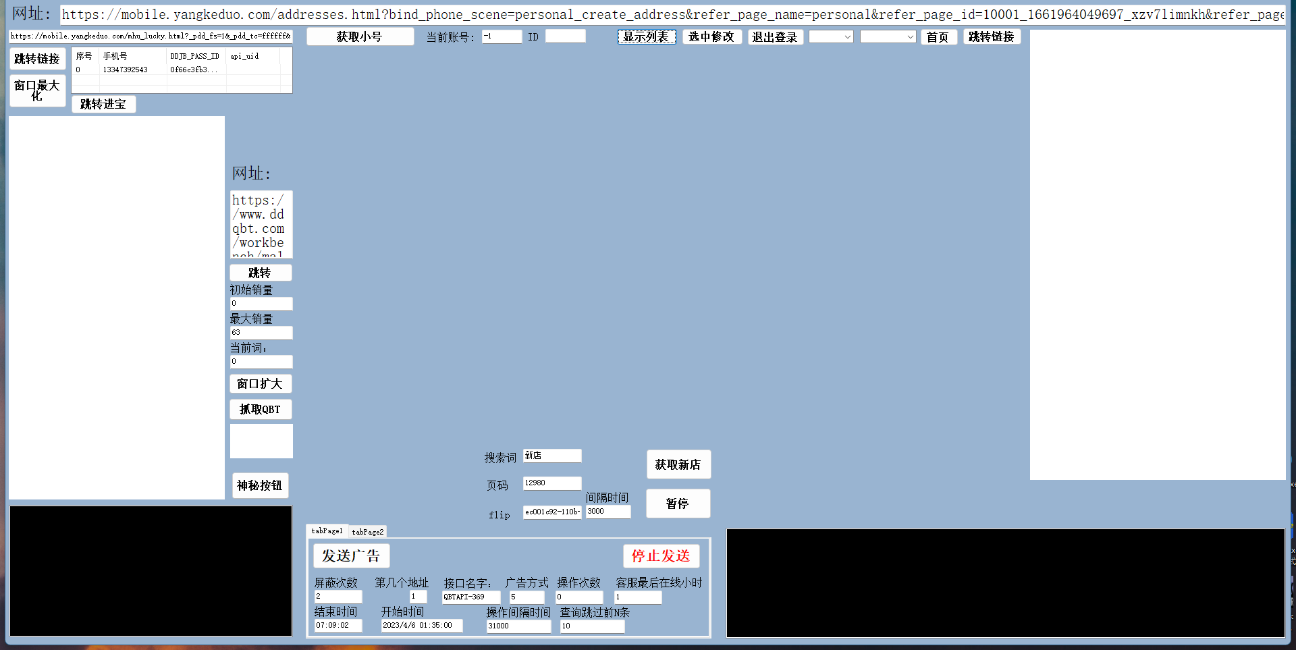1296x650 pixels.
Task: Click the white browser panel on the left
Action: pos(117,308)
